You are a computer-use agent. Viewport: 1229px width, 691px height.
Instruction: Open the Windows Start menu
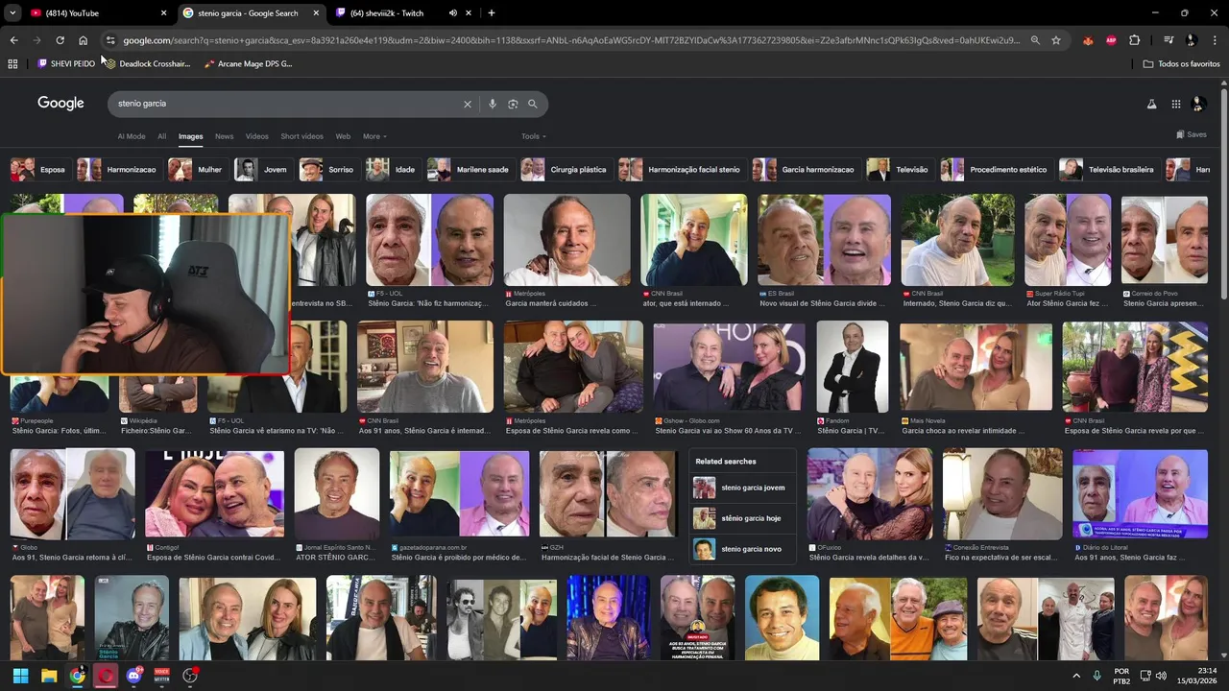point(20,676)
